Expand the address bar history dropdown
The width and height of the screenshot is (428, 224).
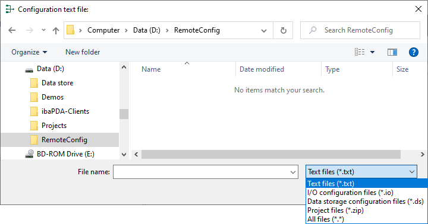(x=264, y=30)
